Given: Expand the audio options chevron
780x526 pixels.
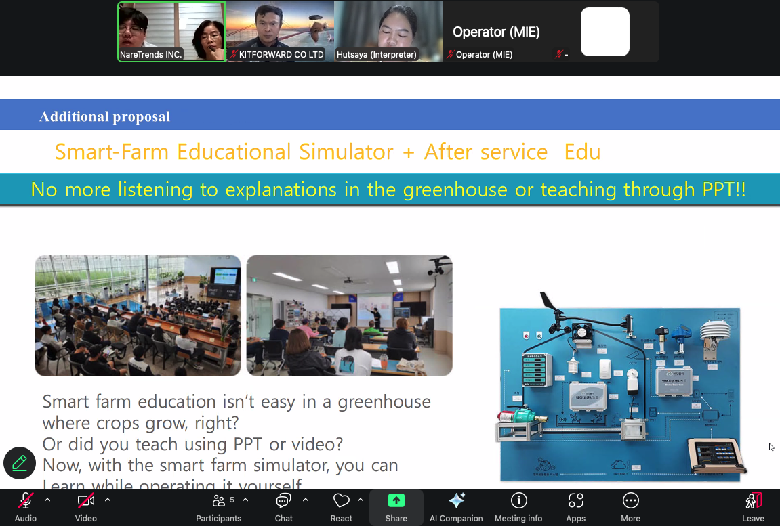Looking at the screenshot, I should coord(47,500).
